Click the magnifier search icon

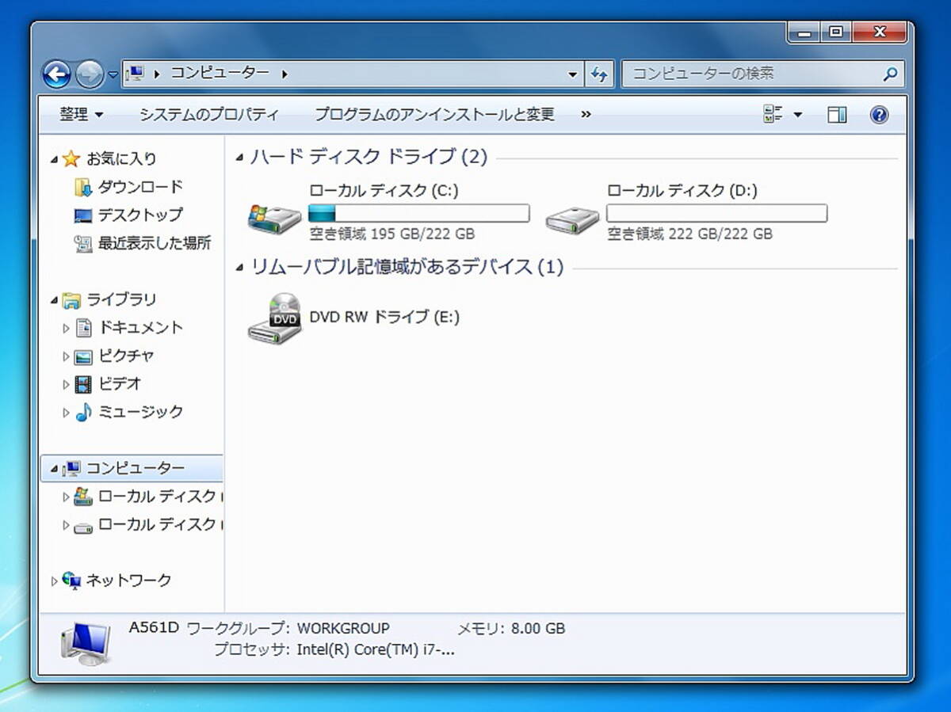[890, 74]
